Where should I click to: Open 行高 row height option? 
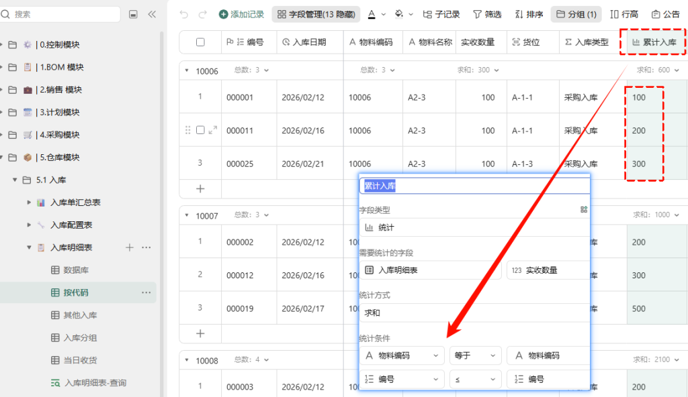624,15
